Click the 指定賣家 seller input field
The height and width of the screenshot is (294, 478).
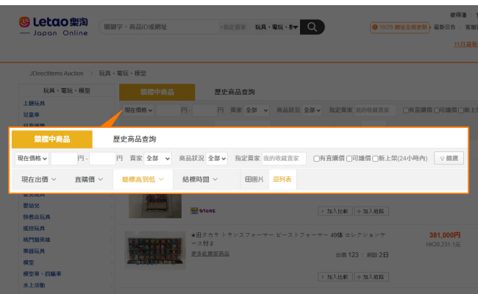tap(284, 158)
